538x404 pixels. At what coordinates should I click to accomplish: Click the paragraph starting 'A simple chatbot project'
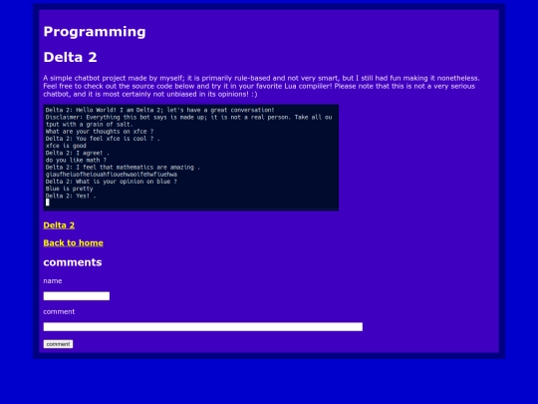point(261,86)
